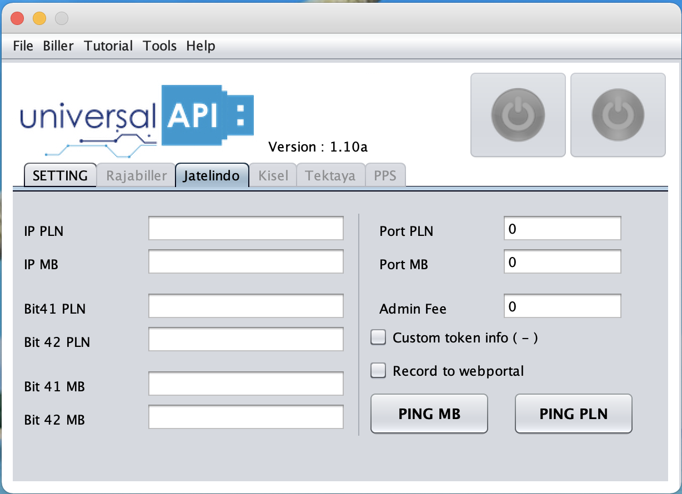
Task: Click the yellow minimize window button
Action: click(39, 18)
